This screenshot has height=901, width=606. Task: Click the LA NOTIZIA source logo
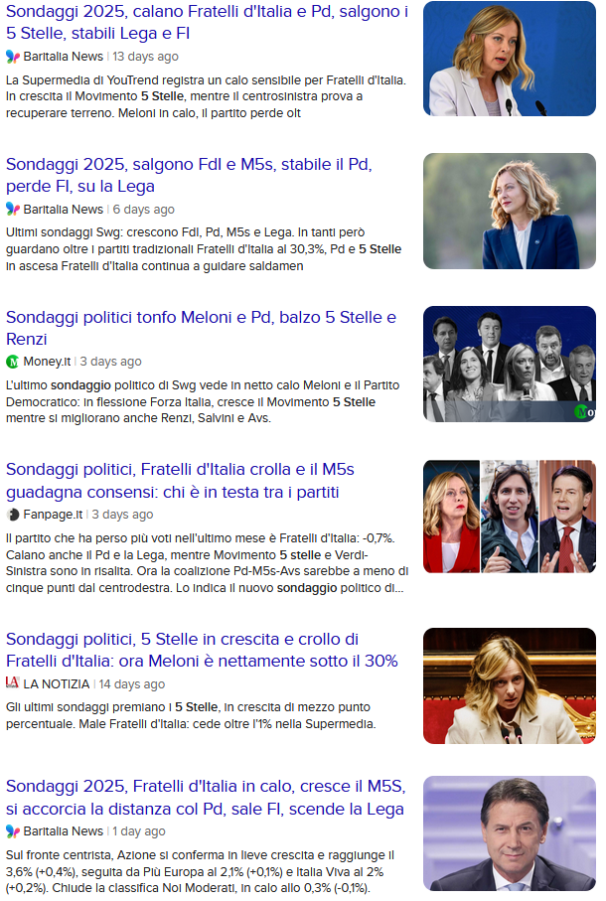pos(13,682)
